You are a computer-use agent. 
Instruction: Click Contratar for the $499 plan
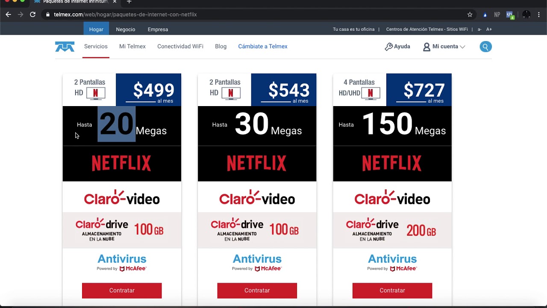click(122, 290)
